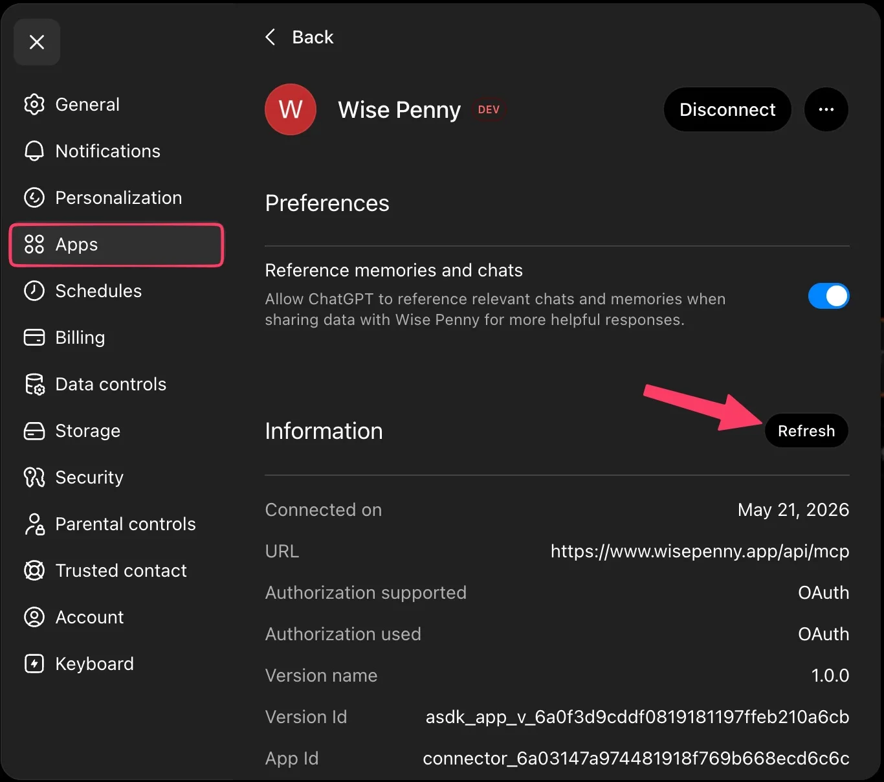Click the Storage drive icon
The width and height of the screenshot is (884, 782).
[x=34, y=430]
